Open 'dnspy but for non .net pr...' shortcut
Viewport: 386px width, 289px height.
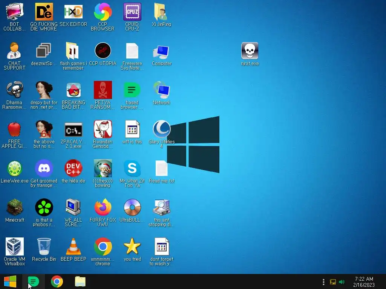(x=44, y=95)
